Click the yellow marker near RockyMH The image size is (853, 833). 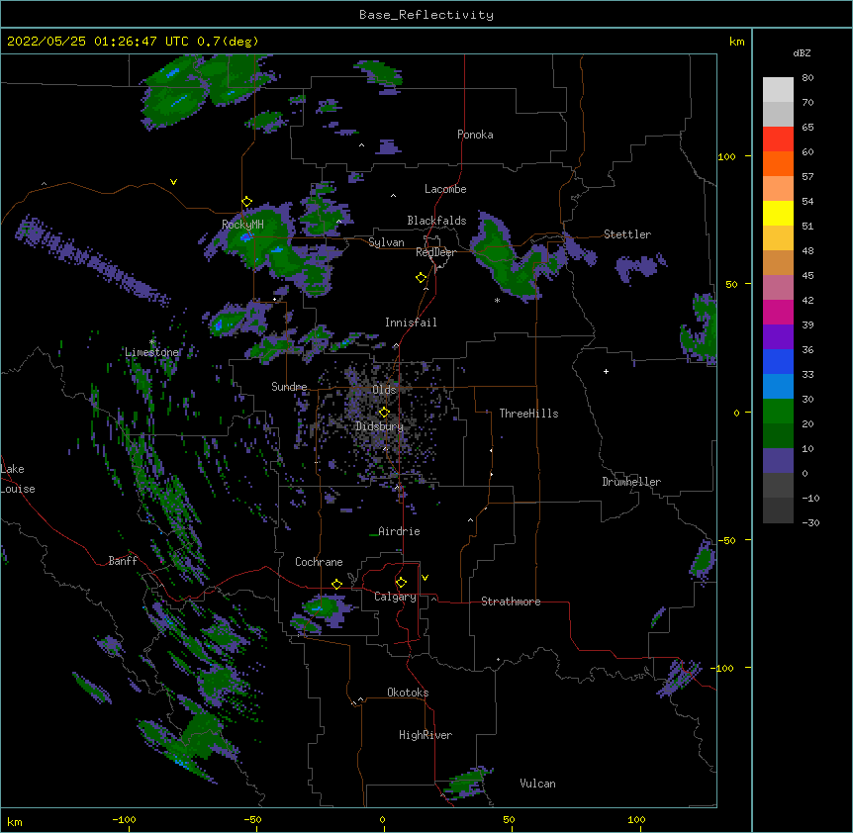coord(246,202)
